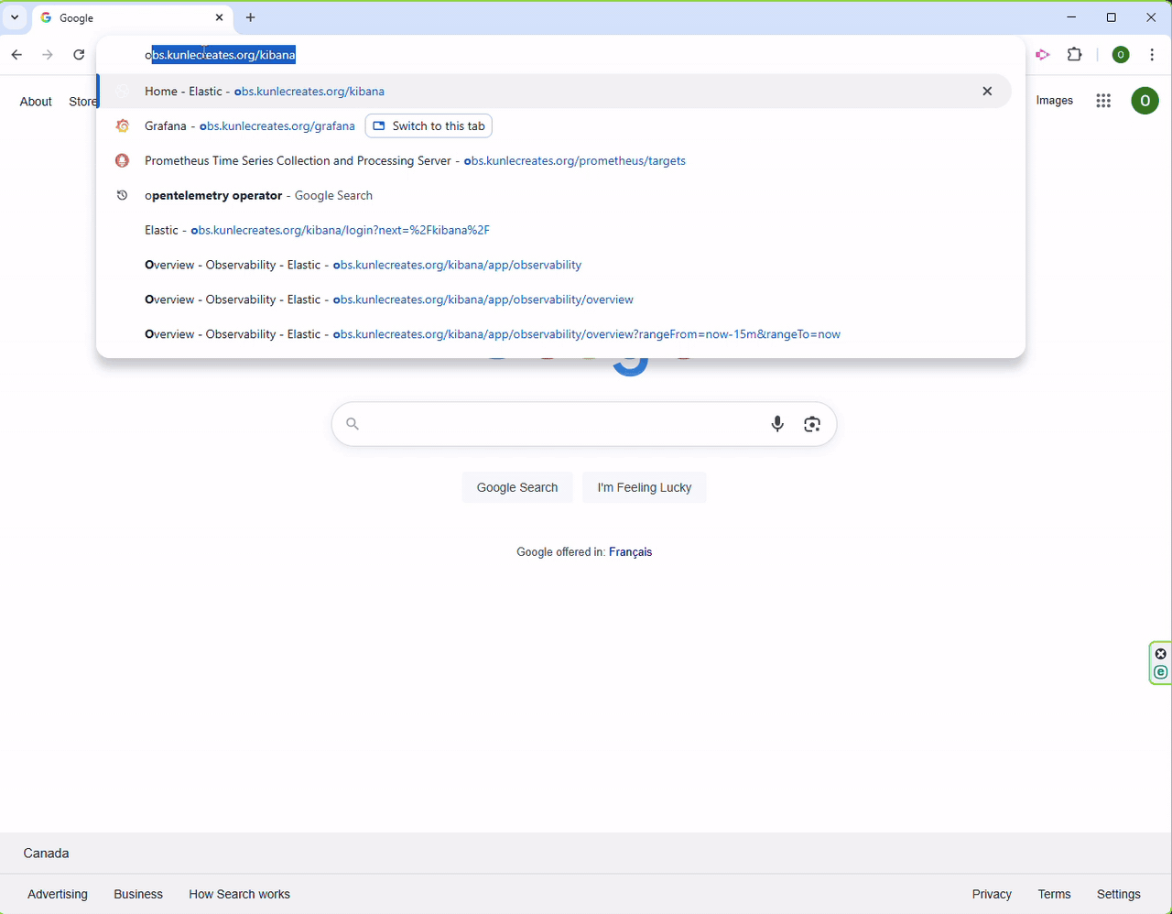The height and width of the screenshot is (914, 1172).
Task: Click the Prometheus favicon in suggestions
Action: pyautogui.click(x=122, y=160)
